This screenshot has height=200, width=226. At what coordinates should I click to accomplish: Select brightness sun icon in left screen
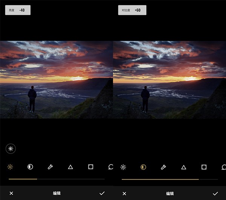pyautogui.click(x=10, y=167)
